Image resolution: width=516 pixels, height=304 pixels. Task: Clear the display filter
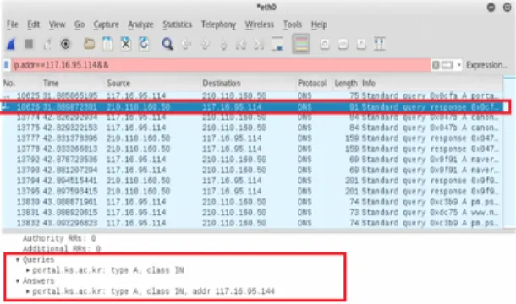tap(436, 65)
